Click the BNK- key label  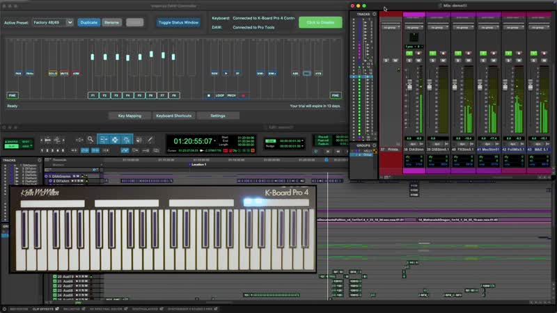tap(260, 74)
